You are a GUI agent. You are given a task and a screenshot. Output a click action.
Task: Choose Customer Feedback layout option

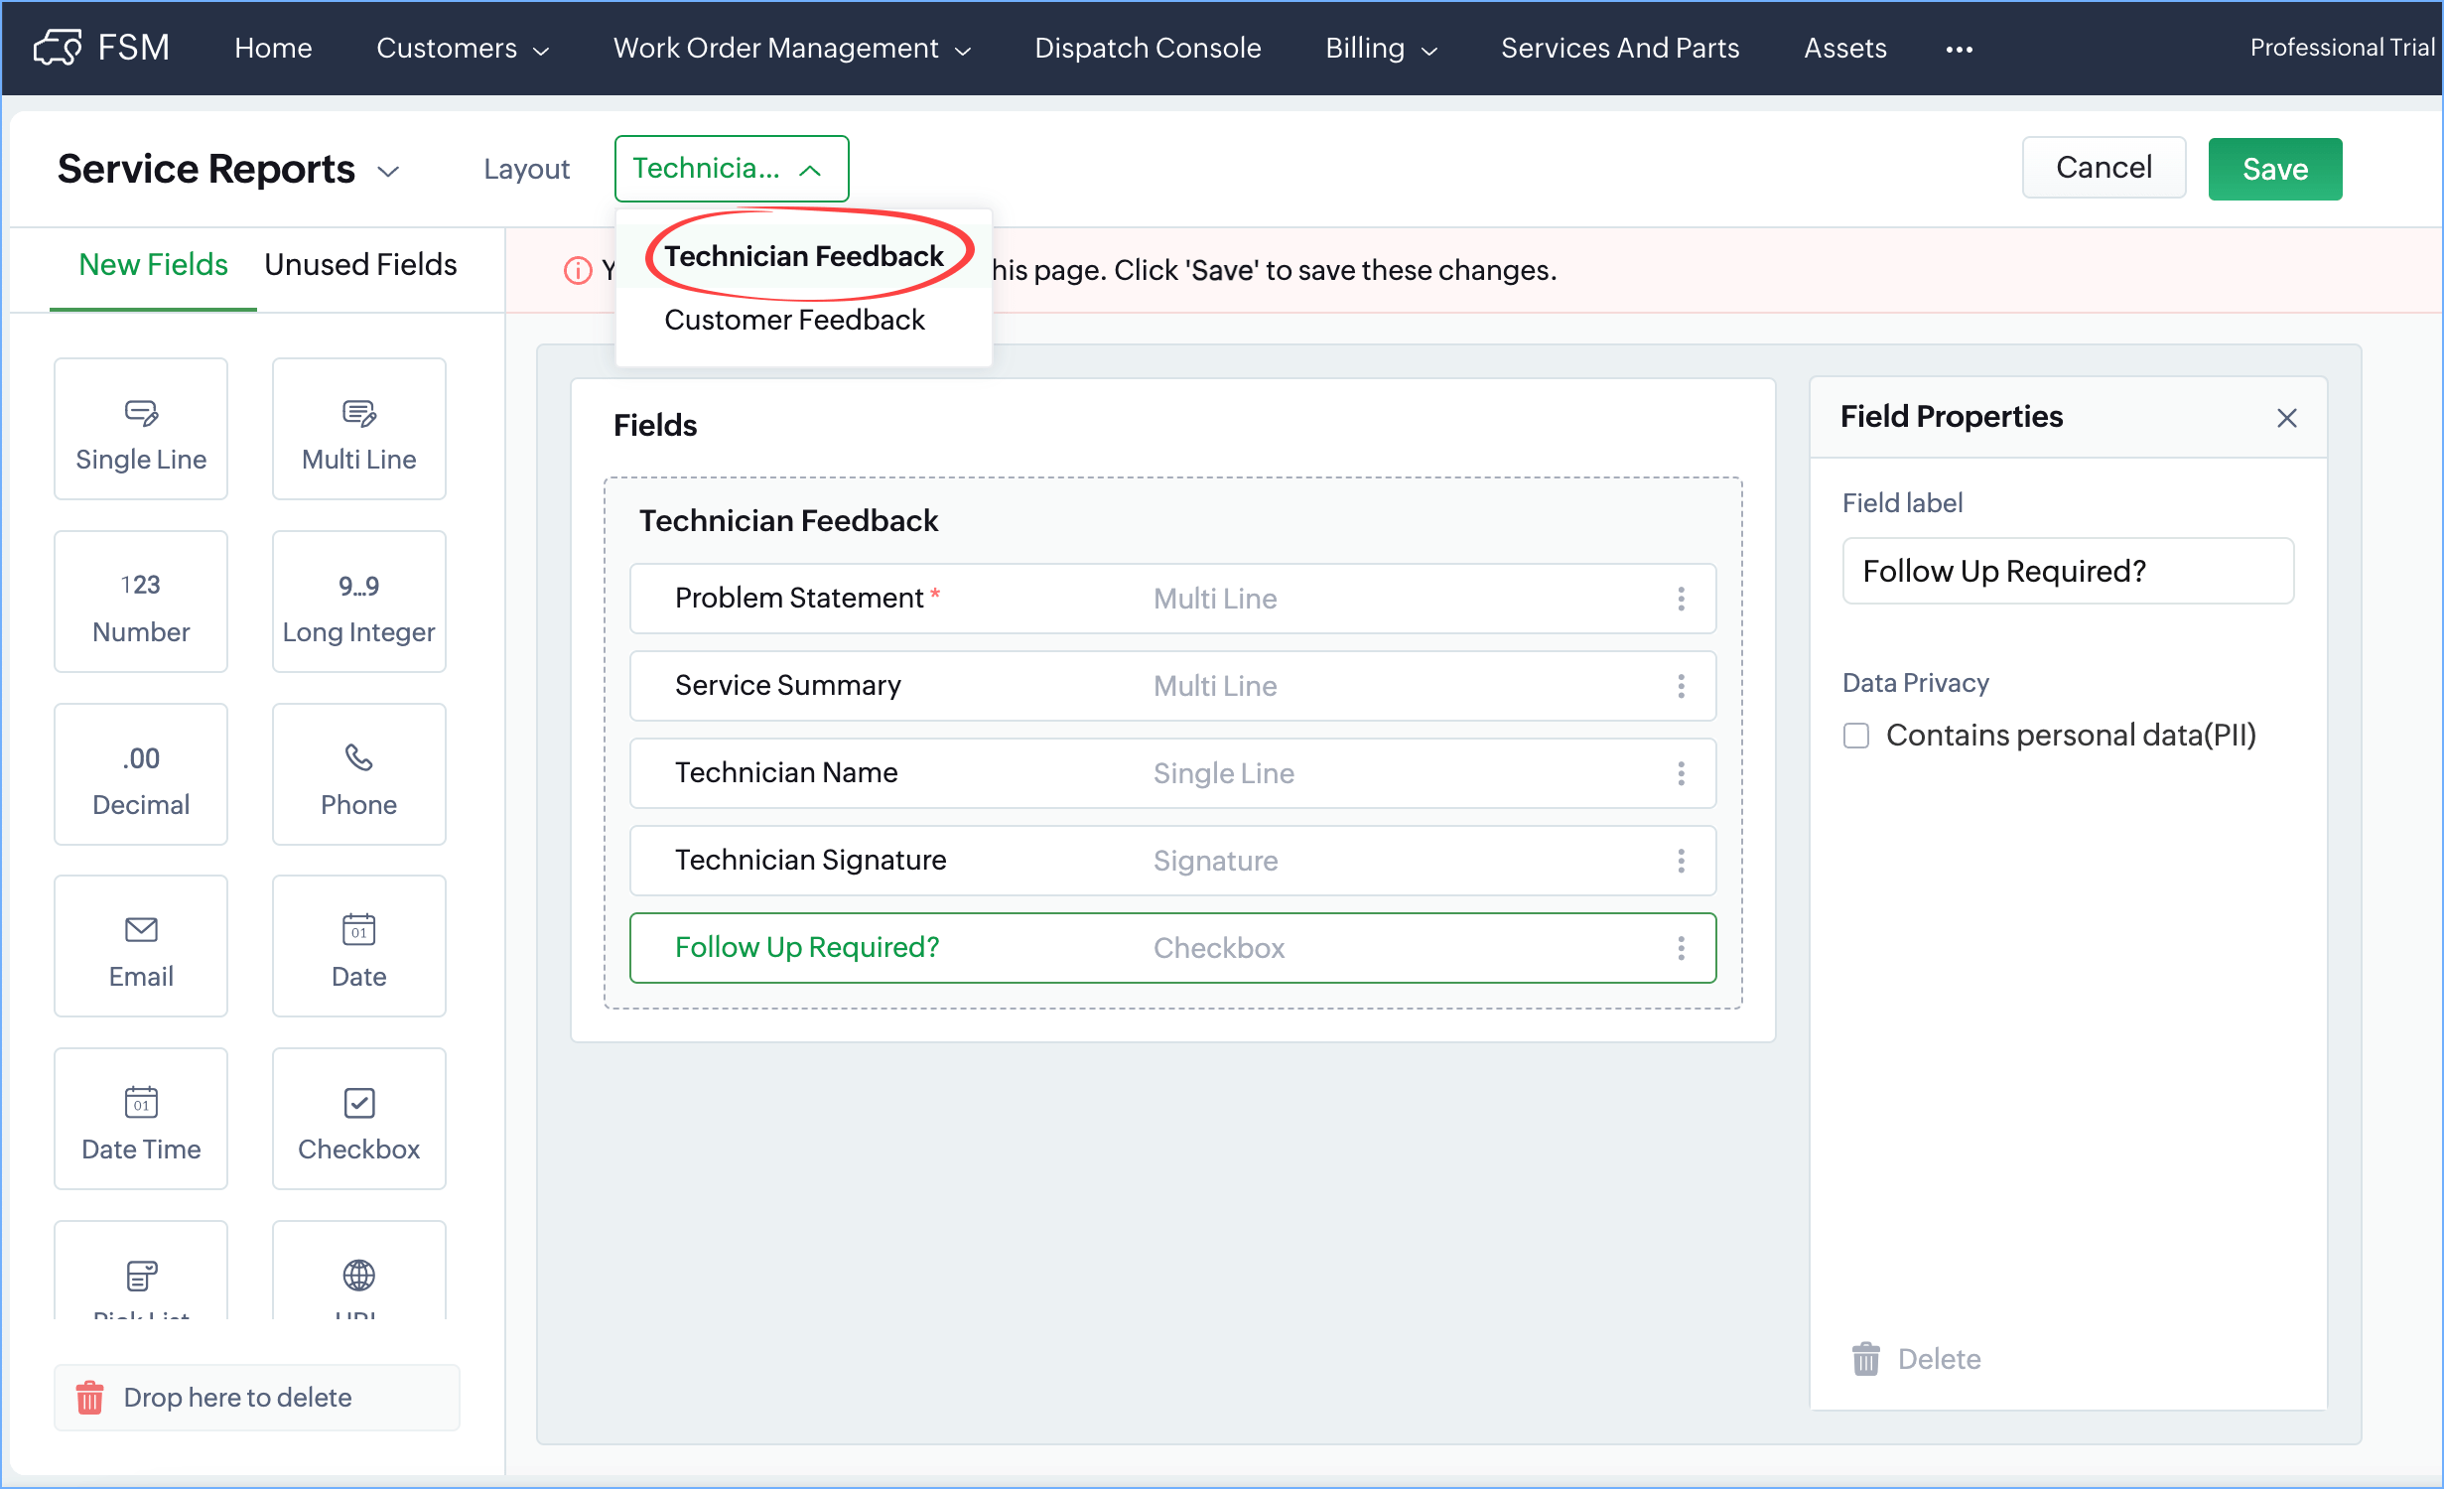(794, 320)
